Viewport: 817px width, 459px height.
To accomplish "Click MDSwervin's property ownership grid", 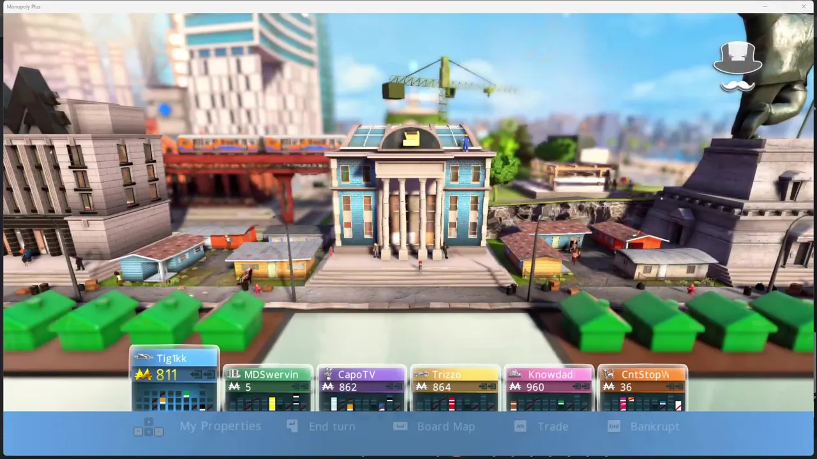I will pyautogui.click(x=268, y=403).
